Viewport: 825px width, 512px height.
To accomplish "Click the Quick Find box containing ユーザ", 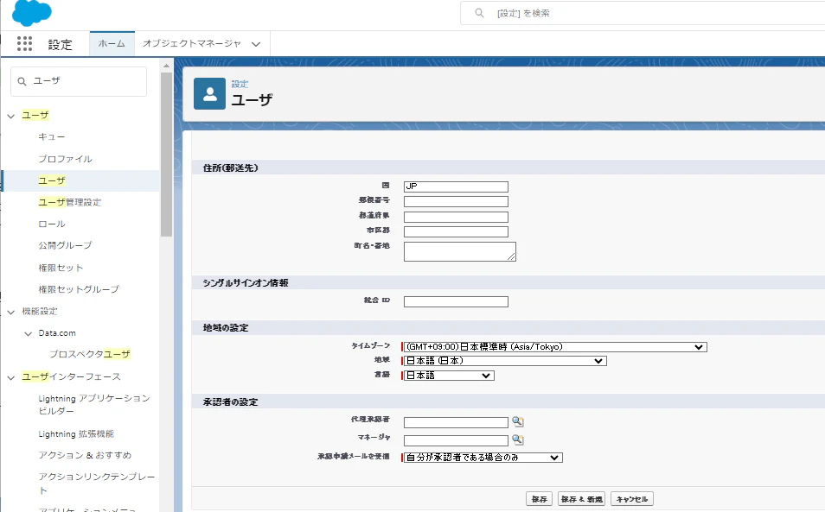I will tap(79, 81).
